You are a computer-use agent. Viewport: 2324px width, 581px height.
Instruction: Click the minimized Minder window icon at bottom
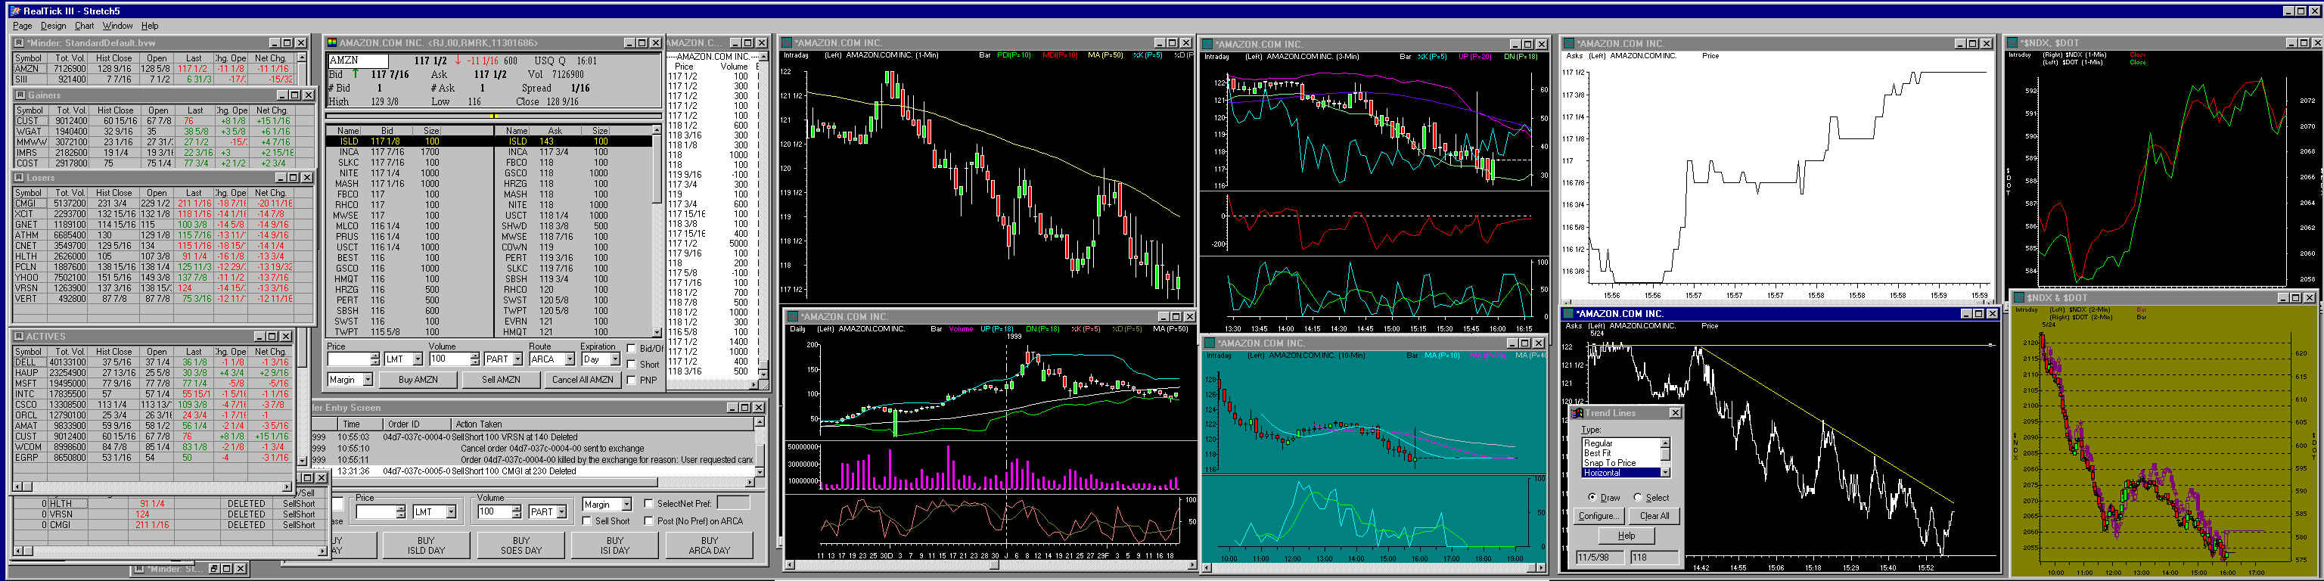pyautogui.click(x=140, y=568)
